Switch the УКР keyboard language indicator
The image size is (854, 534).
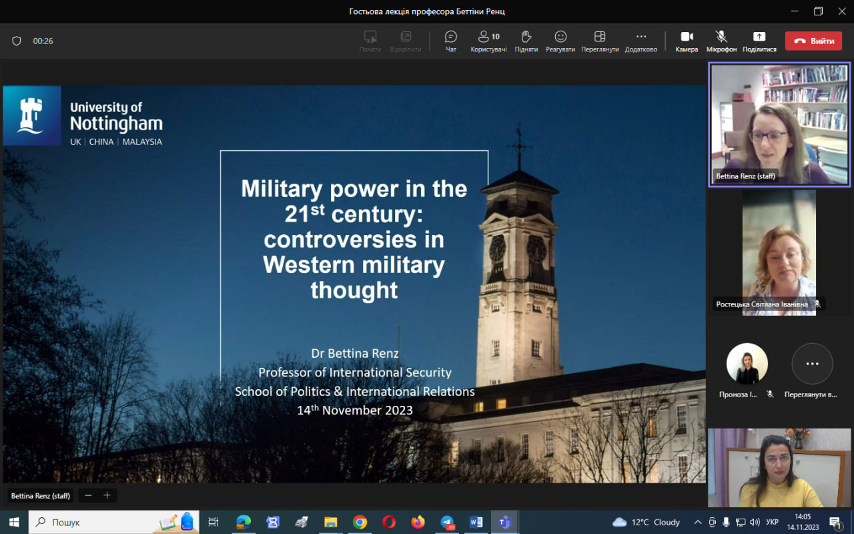(x=771, y=522)
